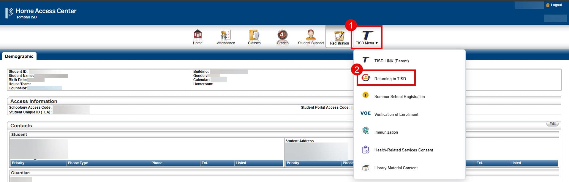Screen dimensions: 569x182
Task: Click the Student Address label
Action: pos(299,141)
